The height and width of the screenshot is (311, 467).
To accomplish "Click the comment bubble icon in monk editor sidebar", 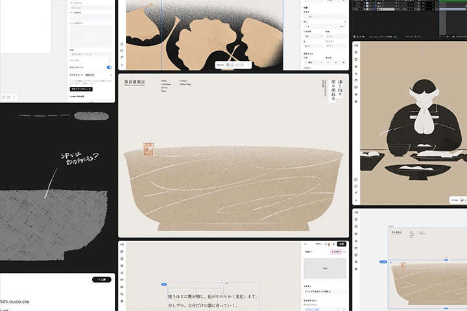I will (356, 187).
